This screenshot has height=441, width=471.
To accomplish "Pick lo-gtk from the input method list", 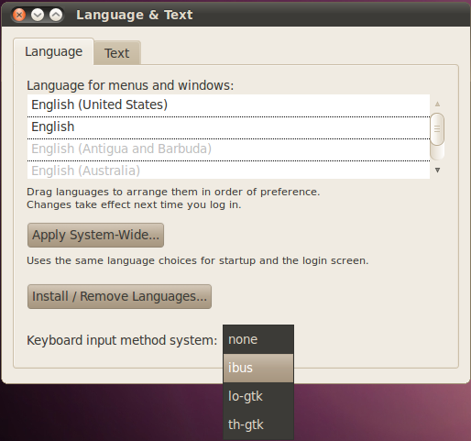I will click(x=258, y=396).
